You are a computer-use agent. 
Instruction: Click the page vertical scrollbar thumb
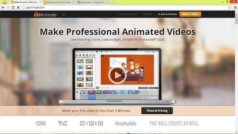(237, 19)
